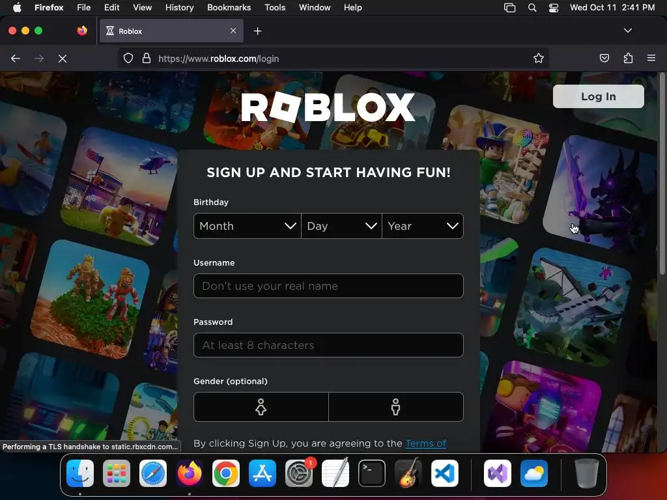Open the Firefox extensions puzzle icon

pos(628,58)
